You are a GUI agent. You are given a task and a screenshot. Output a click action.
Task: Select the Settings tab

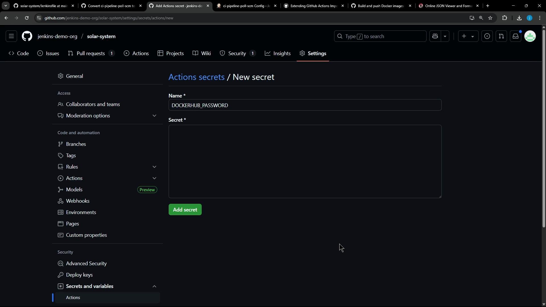(x=313, y=53)
